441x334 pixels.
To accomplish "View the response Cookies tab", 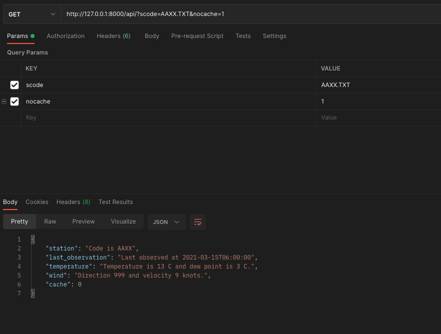I will [x=37, y=201].
